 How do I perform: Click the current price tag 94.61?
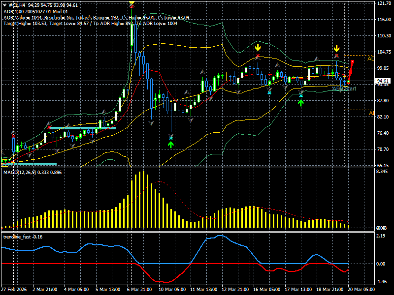[x=383, y=81]
